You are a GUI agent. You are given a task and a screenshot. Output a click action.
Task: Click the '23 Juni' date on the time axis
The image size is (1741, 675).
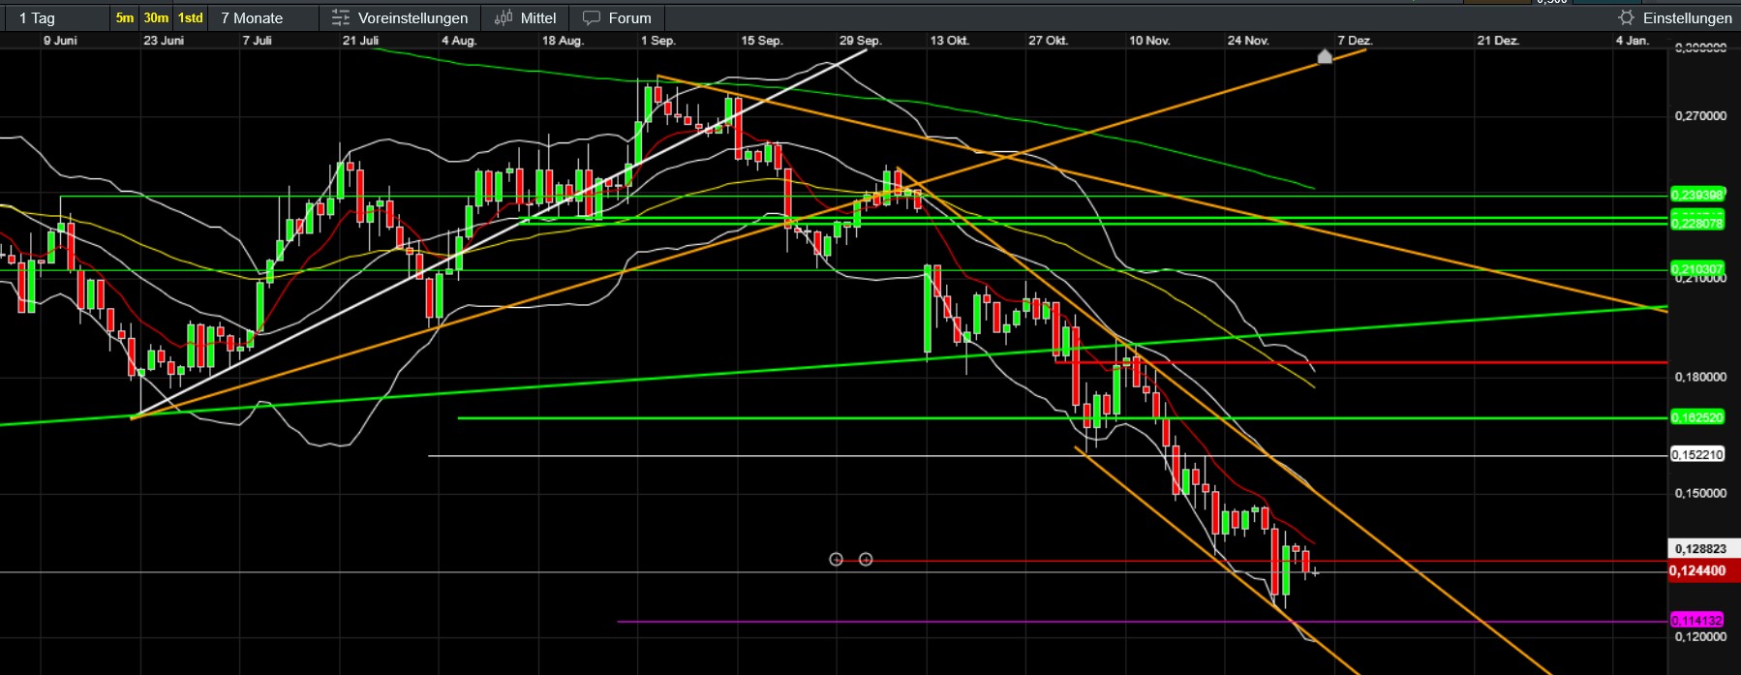pyautogui.click(x=164, y=41)
